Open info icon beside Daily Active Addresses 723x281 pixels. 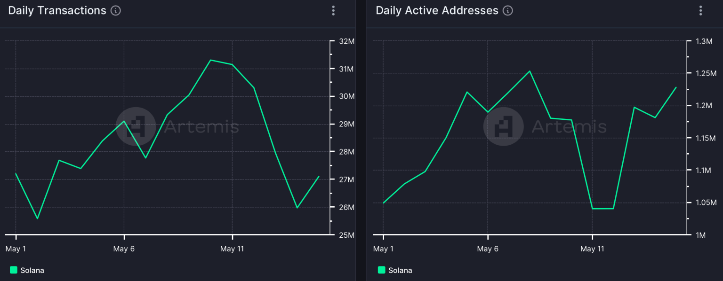point(507,11)
